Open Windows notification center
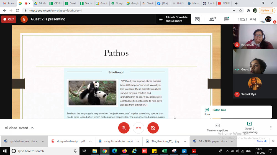 coord(270,151)
